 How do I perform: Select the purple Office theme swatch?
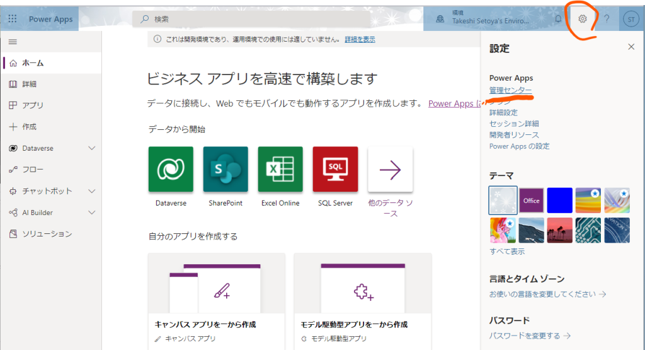531,201
